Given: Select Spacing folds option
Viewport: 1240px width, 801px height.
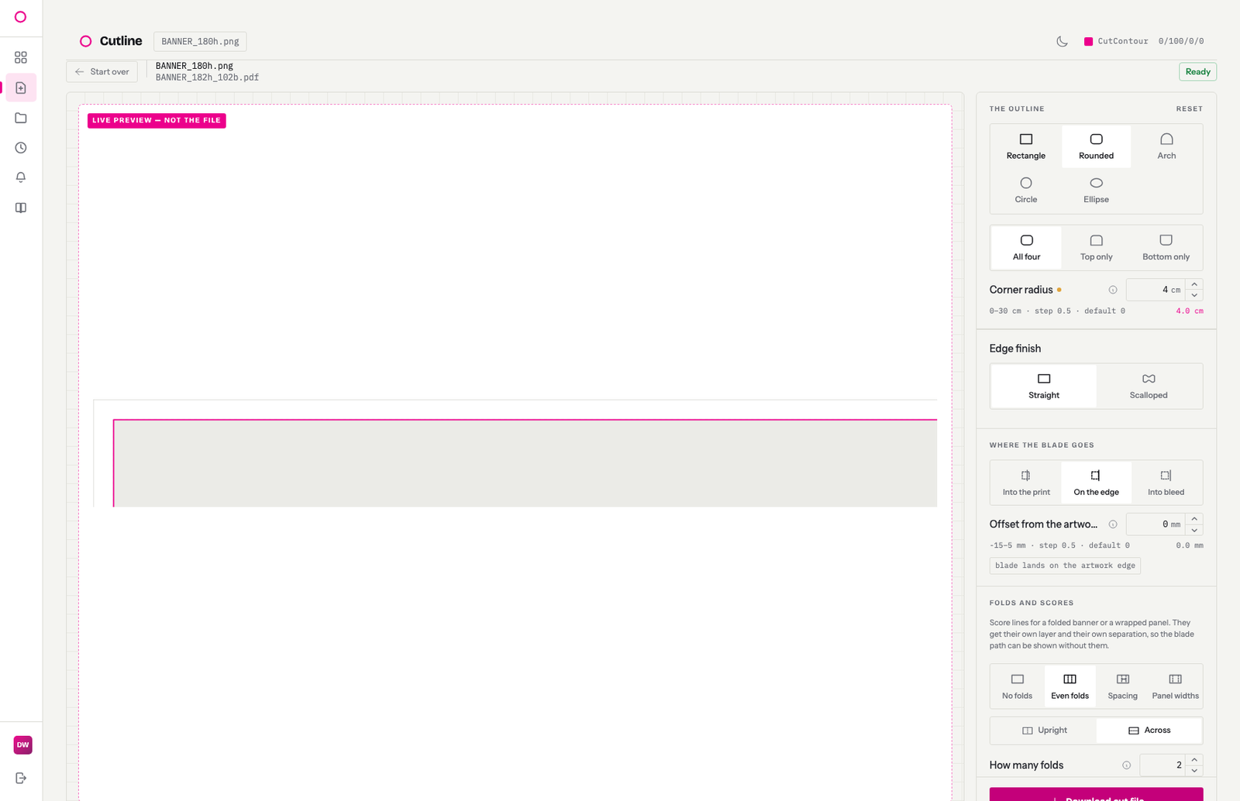Looking at the screenshot, I should tap(1123, 686).
